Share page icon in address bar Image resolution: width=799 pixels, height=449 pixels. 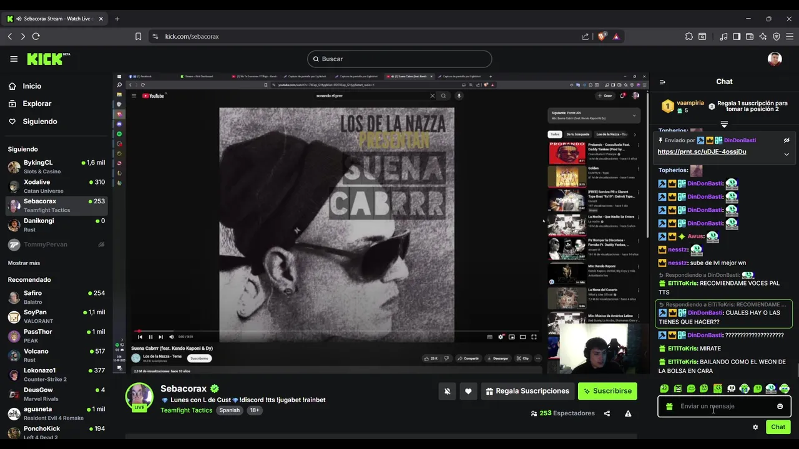click(x=585, y=36)
